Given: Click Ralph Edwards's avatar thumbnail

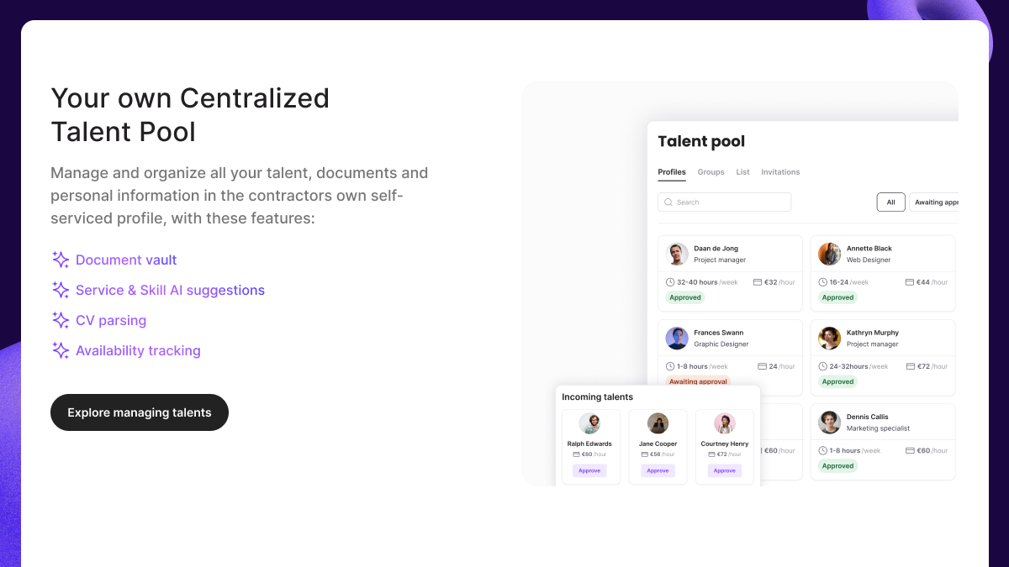Looking at the screenshot, I should 590,423.
